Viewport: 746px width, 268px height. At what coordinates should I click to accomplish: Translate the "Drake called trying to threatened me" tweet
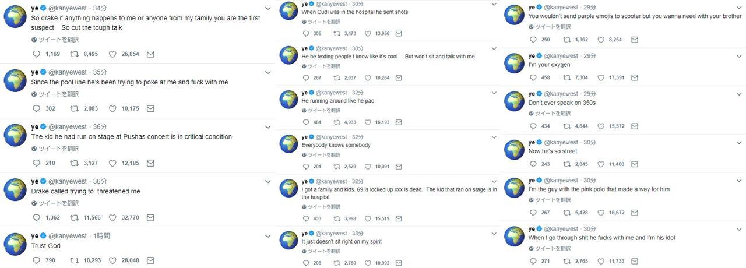point(58,203)
